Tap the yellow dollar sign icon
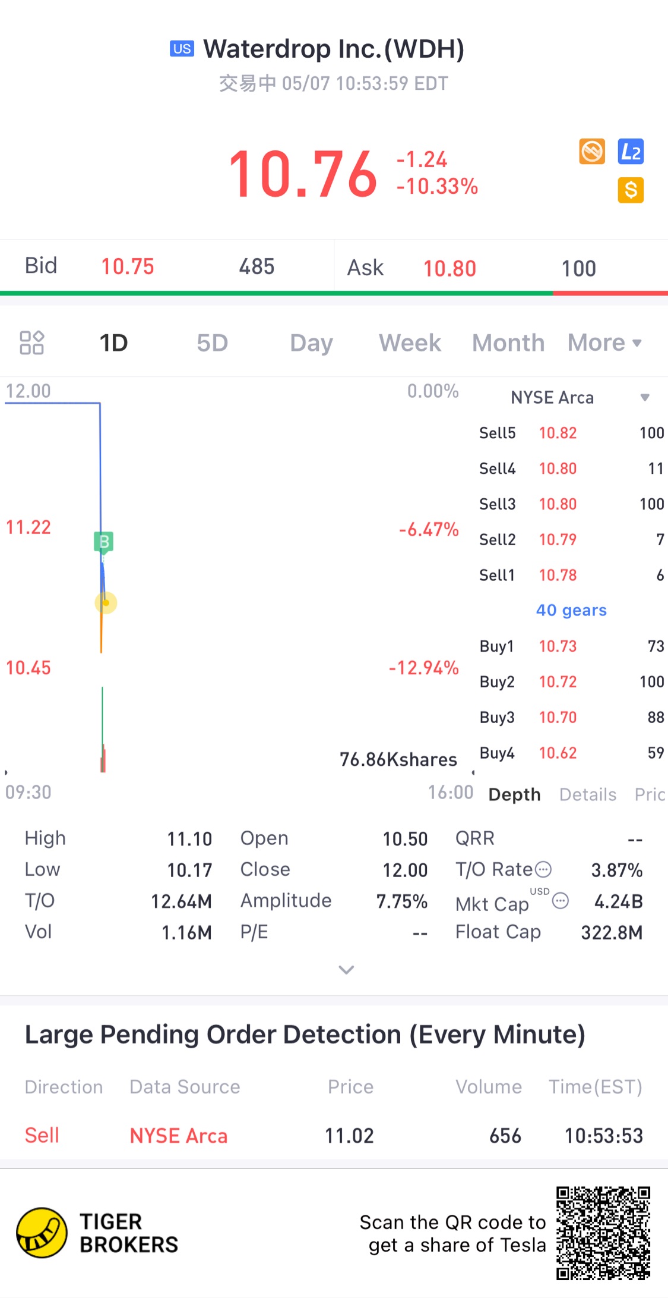 631,190
